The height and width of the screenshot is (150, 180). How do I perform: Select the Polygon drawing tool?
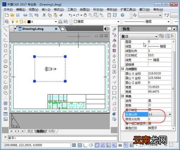[6, 46]
